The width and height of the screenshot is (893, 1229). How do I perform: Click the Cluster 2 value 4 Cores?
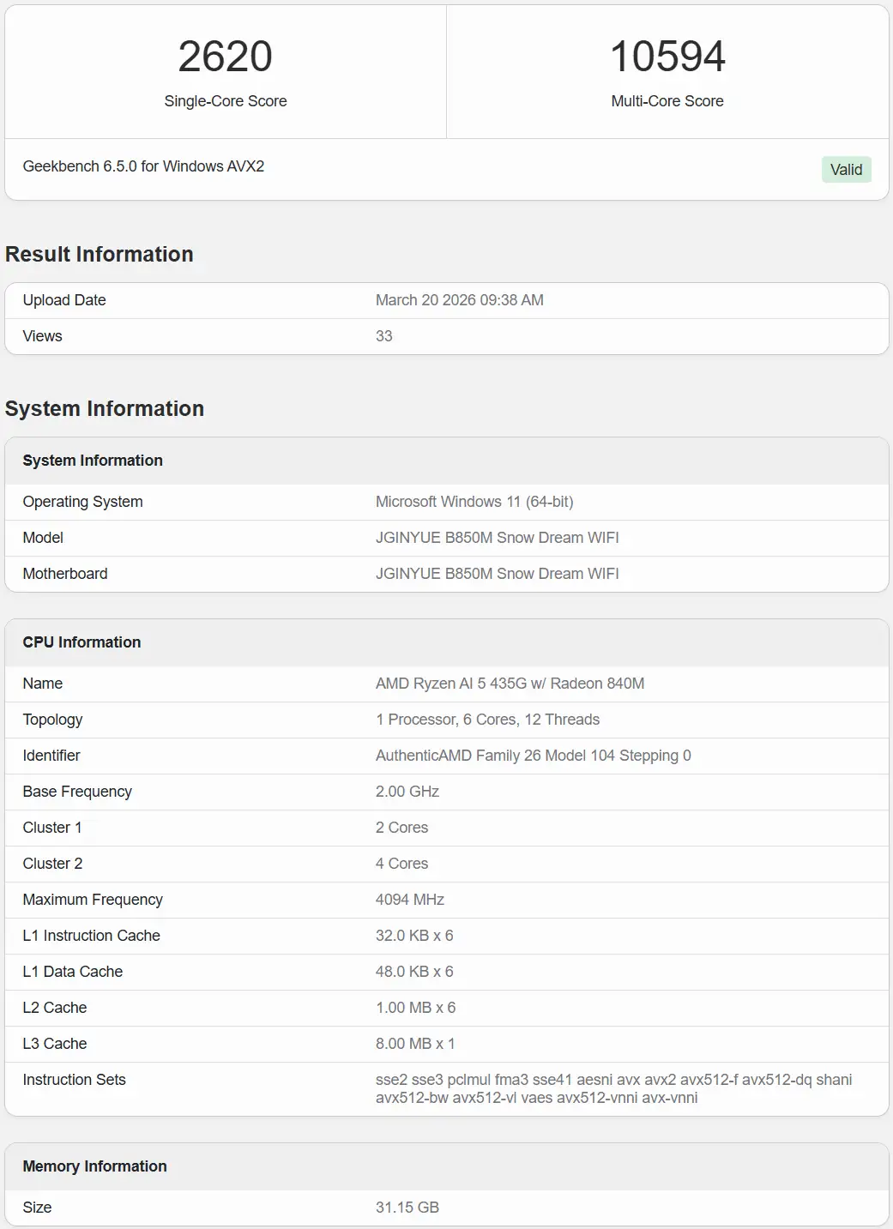click(x=402, y=864)
